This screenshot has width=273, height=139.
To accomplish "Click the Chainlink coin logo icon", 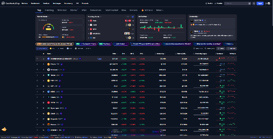I will [x=49, y=130].
